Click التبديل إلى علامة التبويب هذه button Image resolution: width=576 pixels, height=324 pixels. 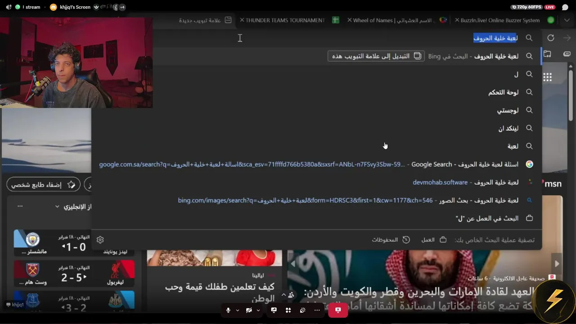pos(376,56)
